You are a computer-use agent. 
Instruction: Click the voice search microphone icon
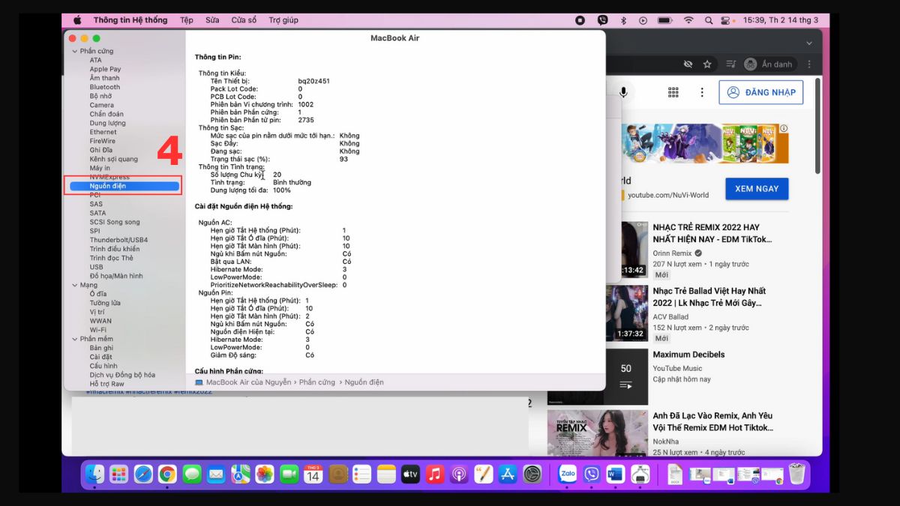tap(622, 92)
